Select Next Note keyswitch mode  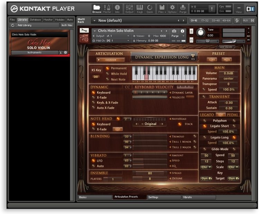click(x=107, y=80)
